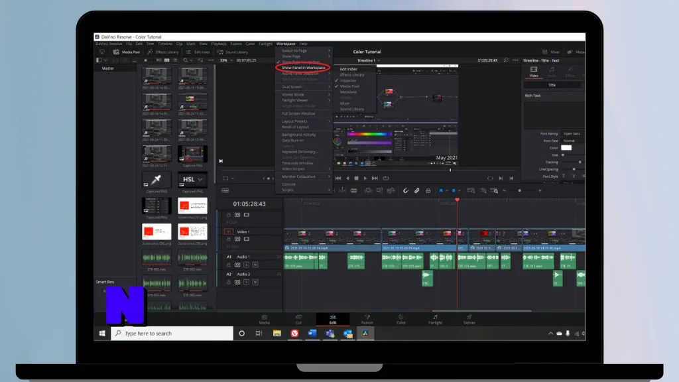Jump to first frame in viewer
The width and height of the screenshot is (679, 382).
(x=338, y=178)
